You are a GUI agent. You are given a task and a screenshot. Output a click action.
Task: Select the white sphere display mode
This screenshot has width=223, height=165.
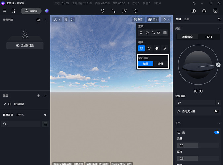(157, 49)
